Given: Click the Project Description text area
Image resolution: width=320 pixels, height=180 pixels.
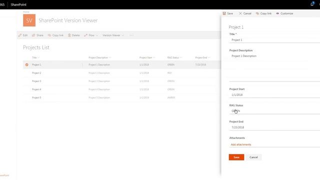Looking at the screenshot, I should click(274, 67).
